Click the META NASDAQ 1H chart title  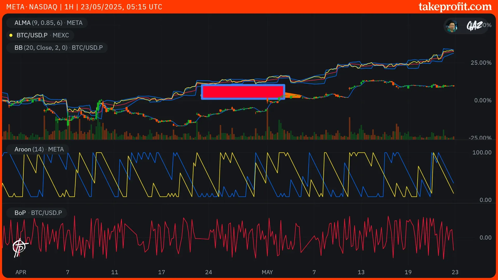[x=84, y=7]
